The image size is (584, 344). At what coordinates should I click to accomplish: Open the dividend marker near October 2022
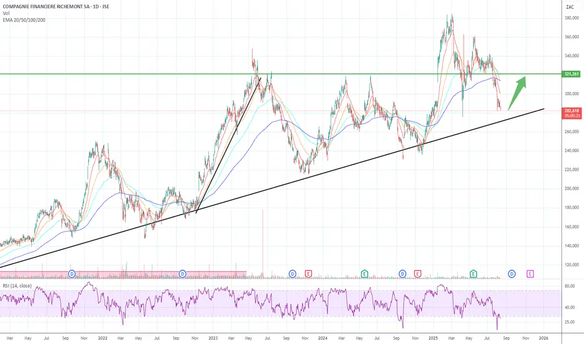(182, 274)
